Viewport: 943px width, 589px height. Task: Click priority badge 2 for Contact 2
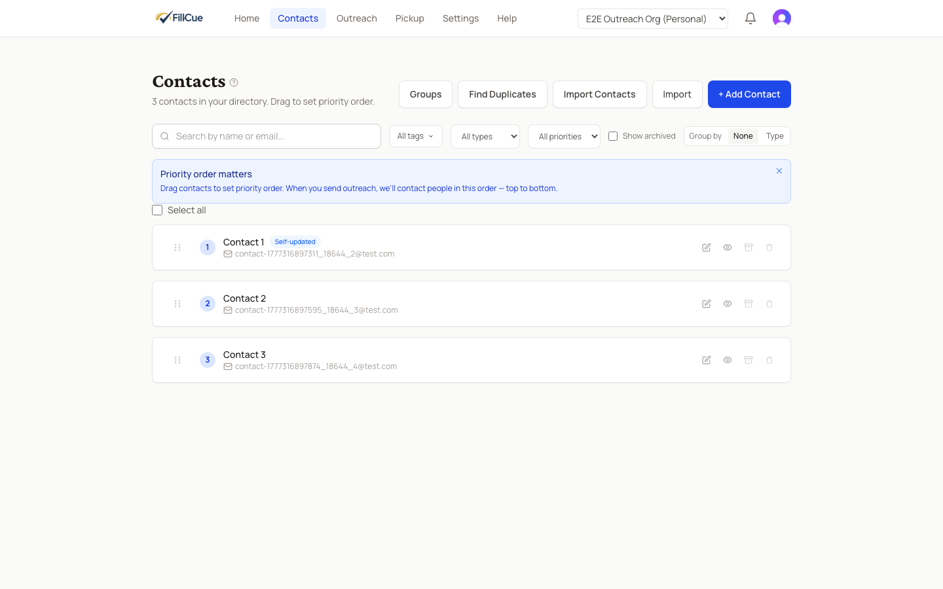pyautogui.click(x=208, y=304)
